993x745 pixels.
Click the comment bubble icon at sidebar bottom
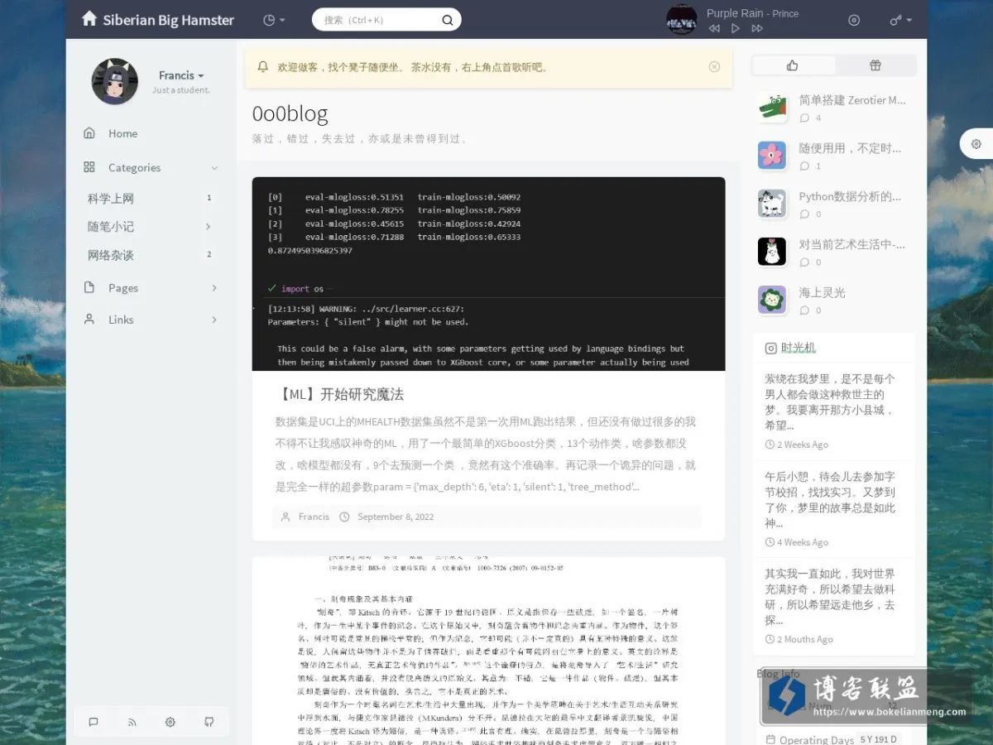tap(94, 722)
